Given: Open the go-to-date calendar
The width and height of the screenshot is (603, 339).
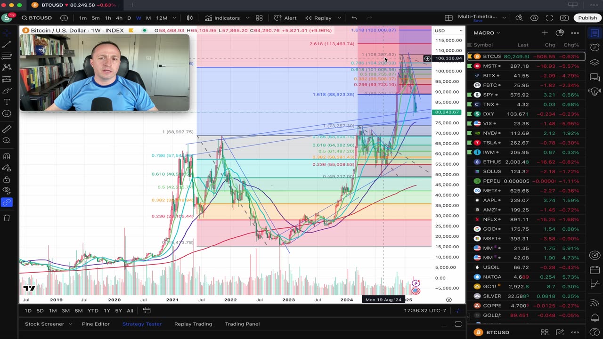Looking at the screenshot, I should 147,311.
